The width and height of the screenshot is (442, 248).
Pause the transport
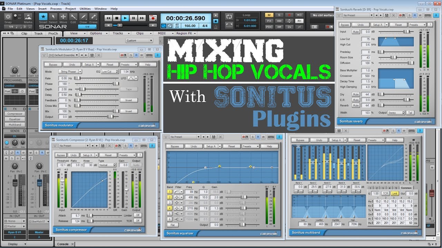[x=133, y=18]
